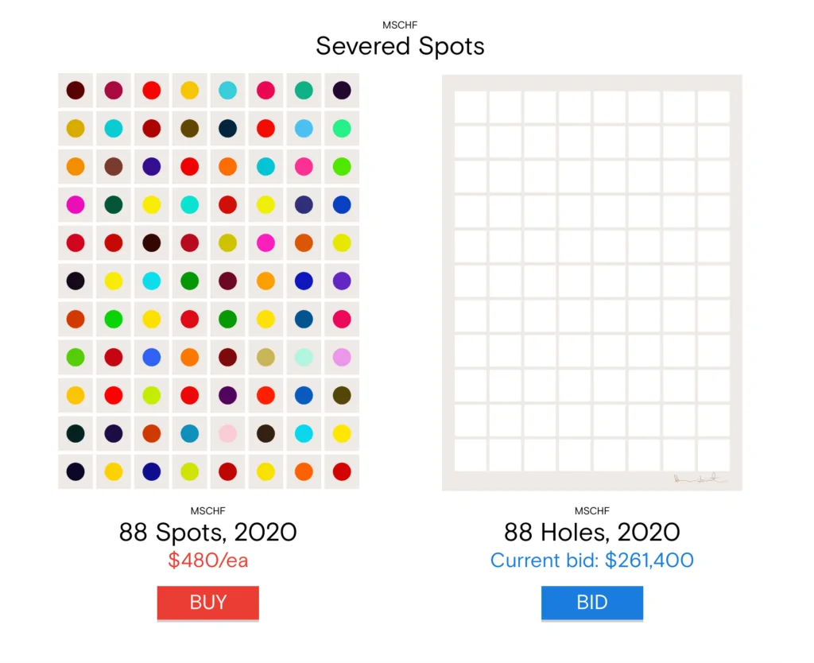814x663 pixels.
Task: Click the 88 Spots, 2020 title
Action: tap(207, 532)
